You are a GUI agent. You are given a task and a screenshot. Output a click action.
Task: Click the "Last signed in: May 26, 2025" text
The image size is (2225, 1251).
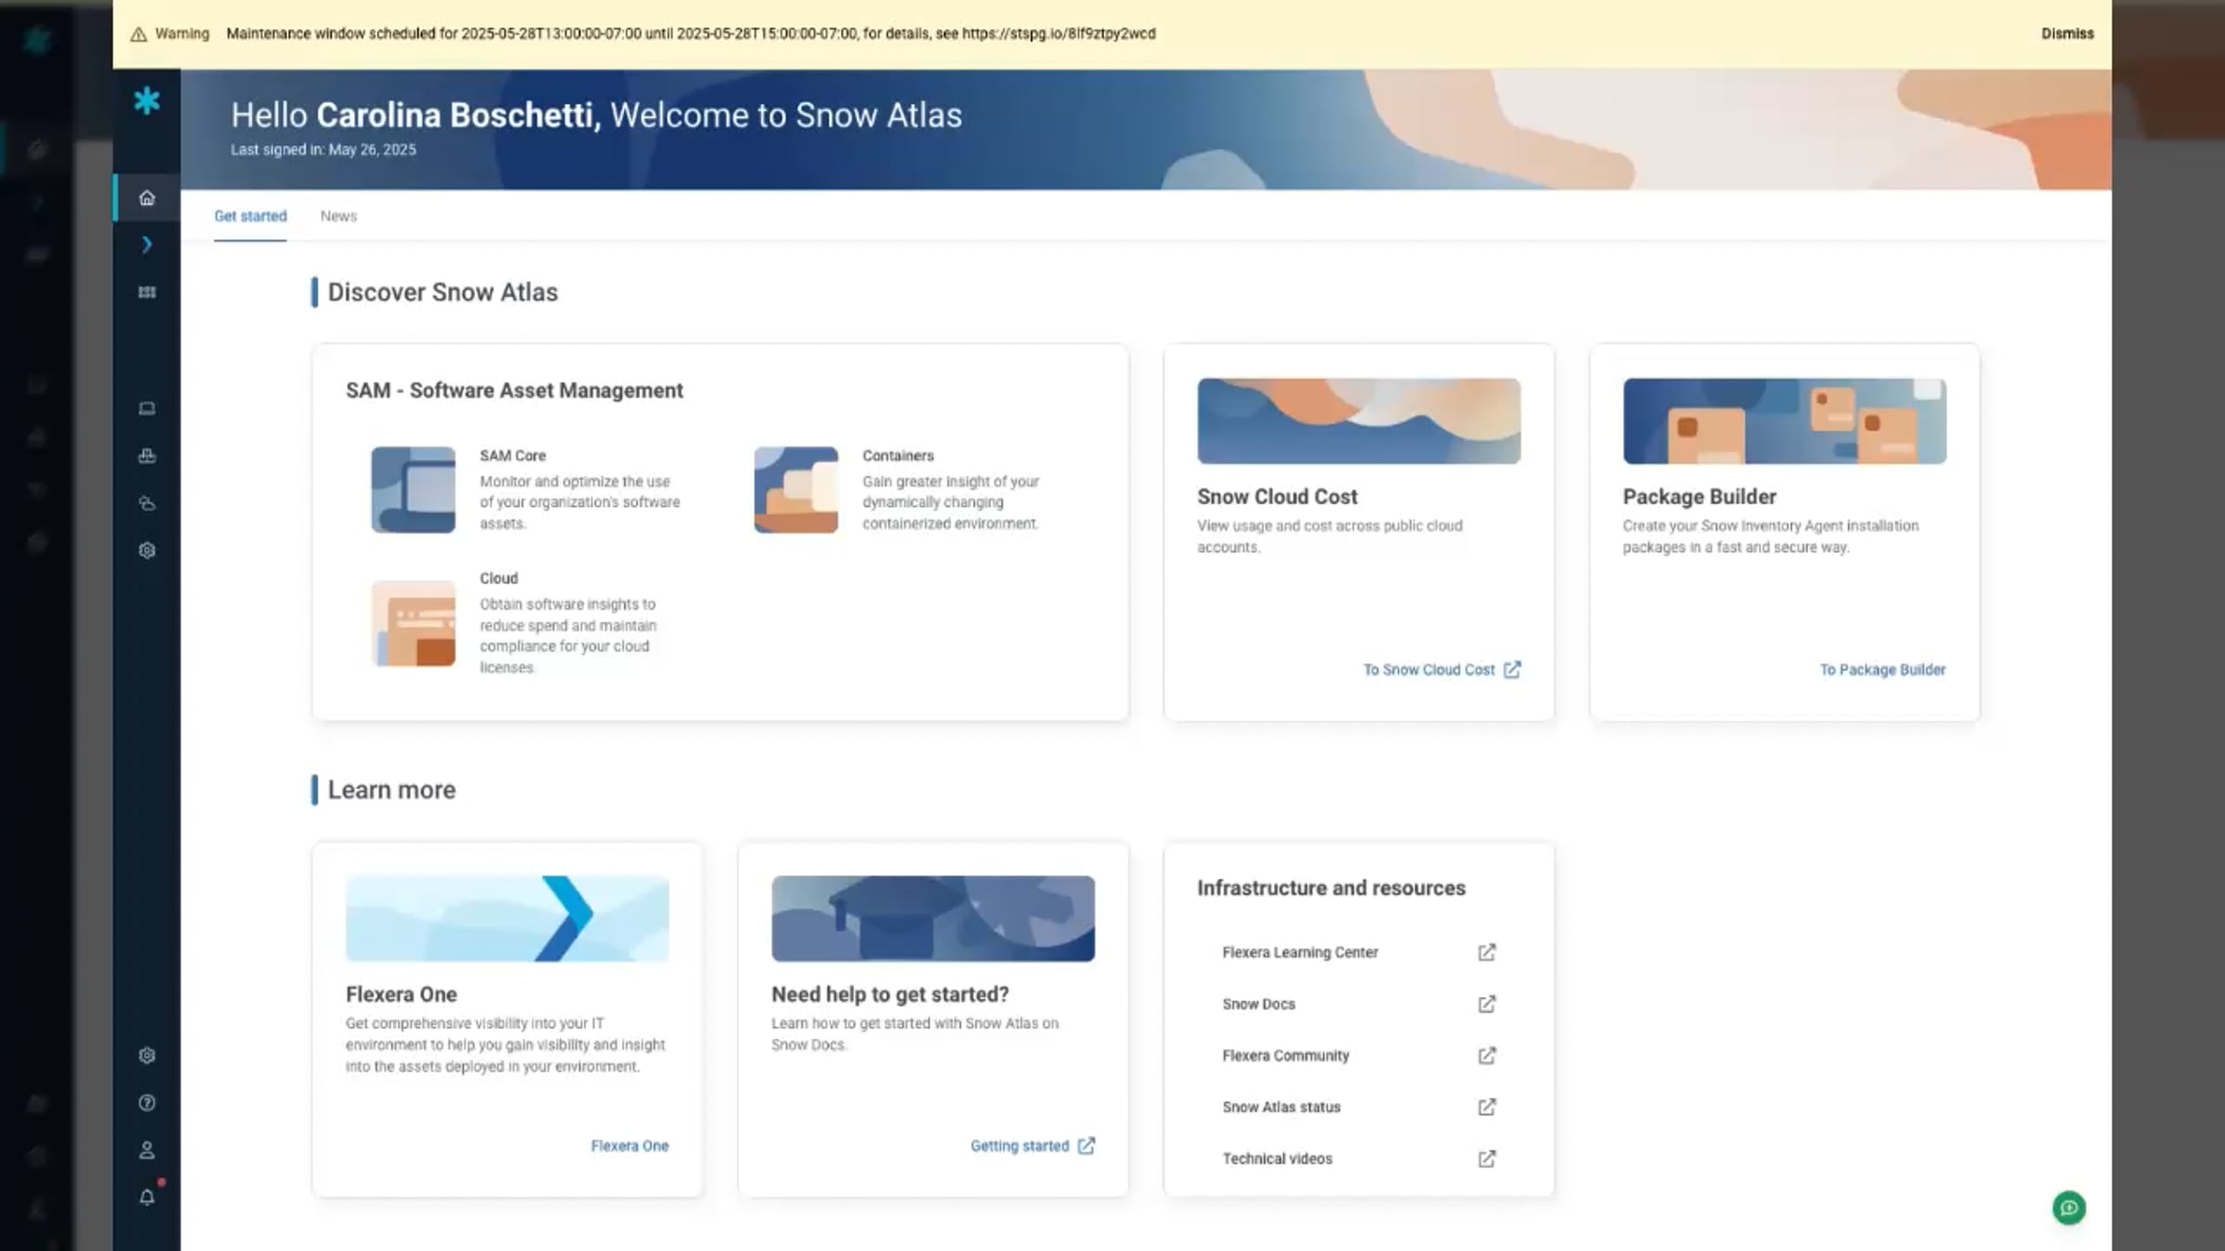tap(324, 149)
